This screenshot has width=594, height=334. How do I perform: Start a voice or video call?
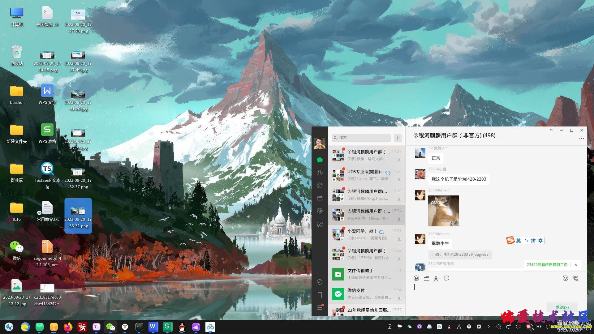pos(575,278)
